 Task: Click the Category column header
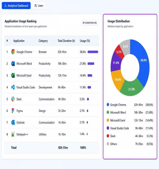tap(43, 41)
